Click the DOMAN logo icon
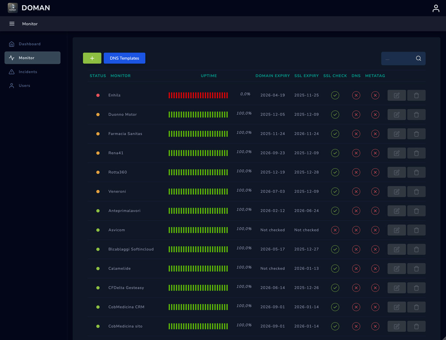 [x=13, y=8]
